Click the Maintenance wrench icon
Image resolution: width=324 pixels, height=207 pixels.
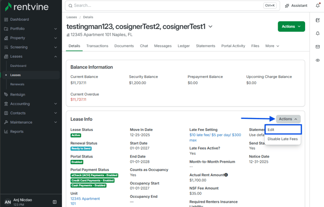6,122
